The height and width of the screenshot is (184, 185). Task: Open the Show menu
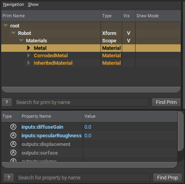tap(33, 4)
